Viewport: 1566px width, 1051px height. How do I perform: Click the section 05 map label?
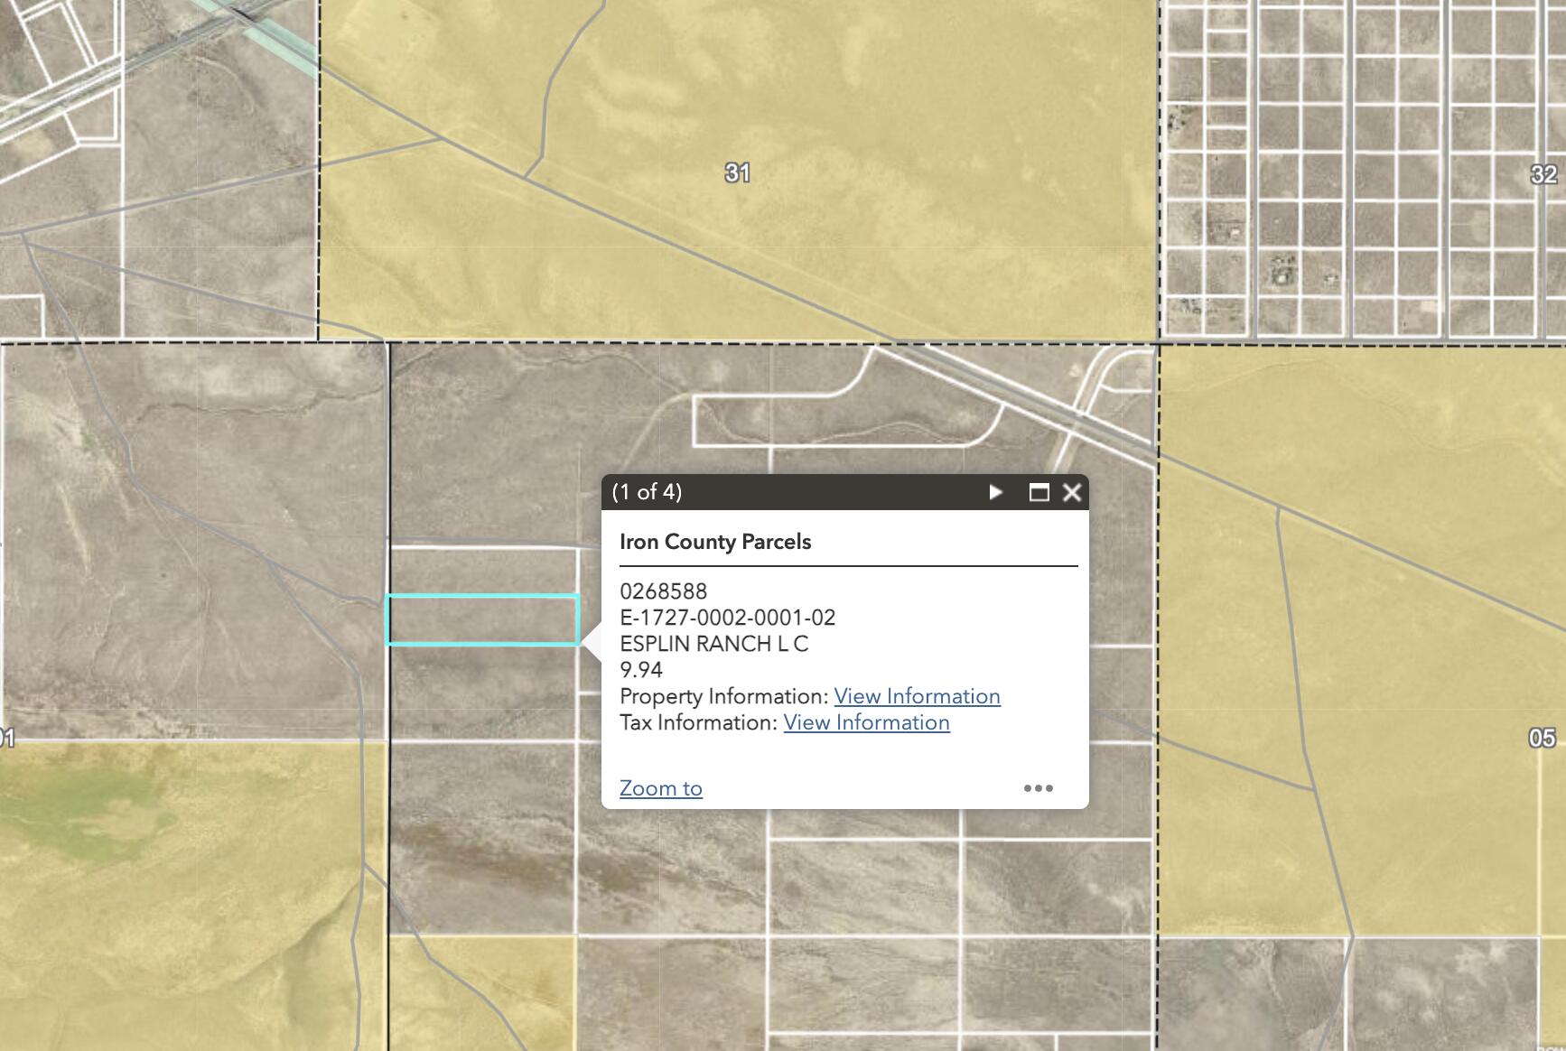click(x=1542, y=738)
